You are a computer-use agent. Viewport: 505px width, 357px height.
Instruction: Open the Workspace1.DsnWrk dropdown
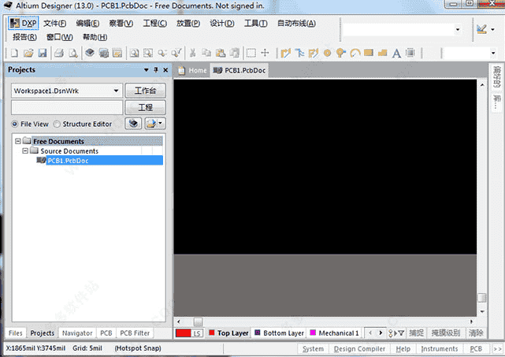click(x=117, y=91)
